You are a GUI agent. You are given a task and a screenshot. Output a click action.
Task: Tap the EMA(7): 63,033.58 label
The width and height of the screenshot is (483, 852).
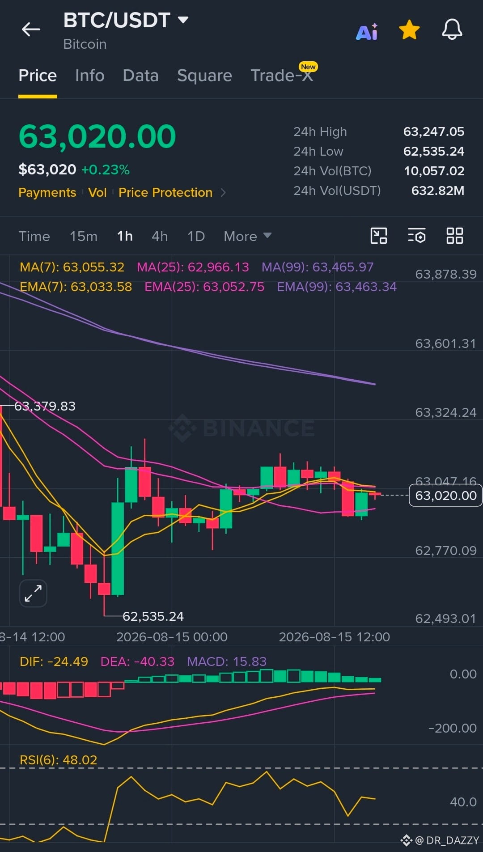(x=76, y=287)
